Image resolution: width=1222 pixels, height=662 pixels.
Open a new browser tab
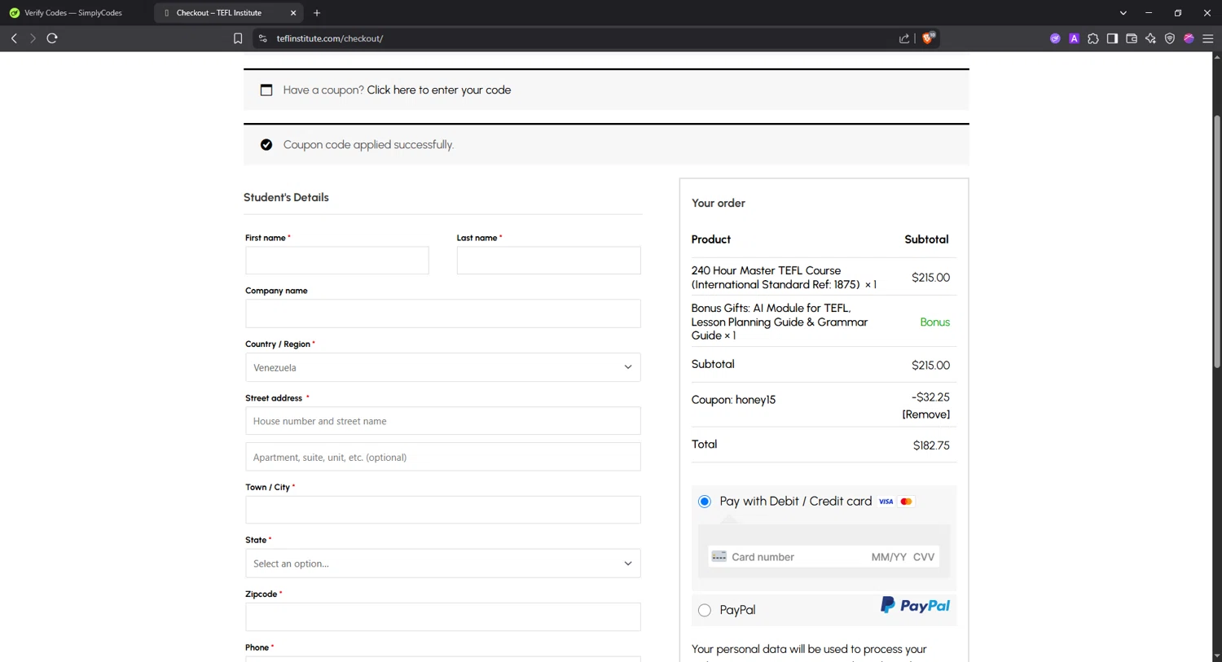(x=317, y=13)
